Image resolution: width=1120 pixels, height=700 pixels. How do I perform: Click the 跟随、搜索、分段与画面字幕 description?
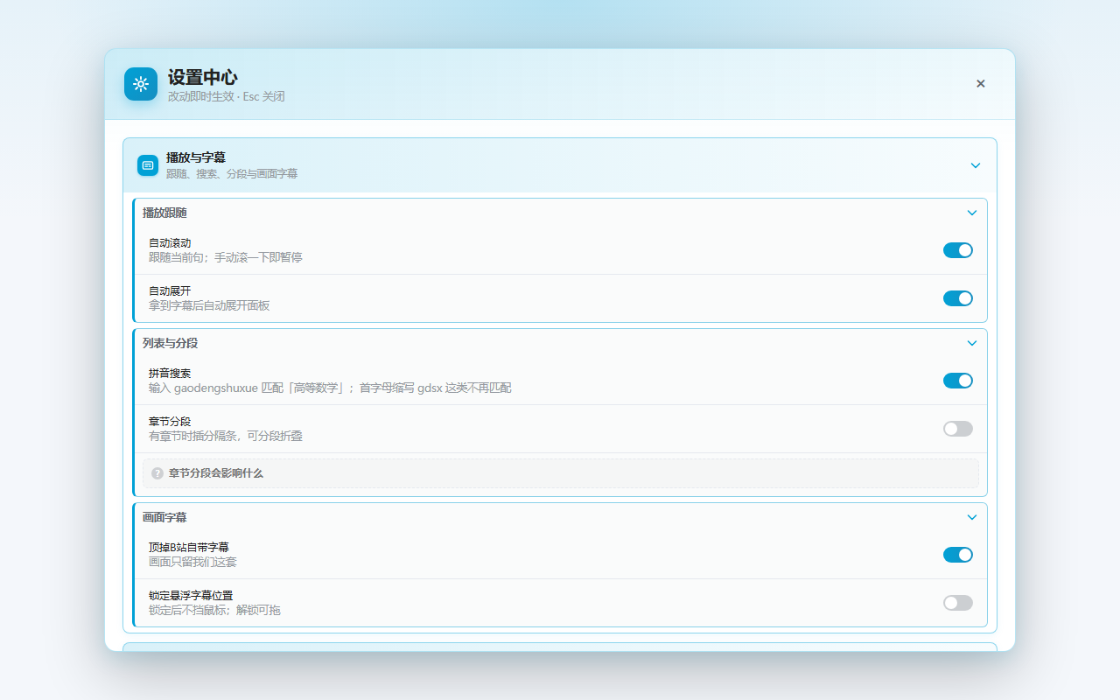click(232, 174)
